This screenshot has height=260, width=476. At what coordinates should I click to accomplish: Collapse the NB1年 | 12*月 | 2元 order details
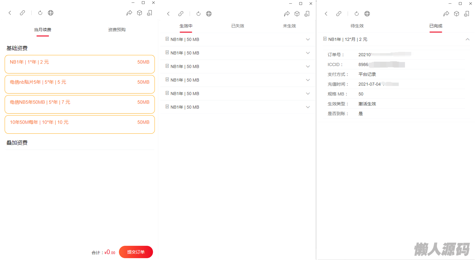tap(467, 39)
